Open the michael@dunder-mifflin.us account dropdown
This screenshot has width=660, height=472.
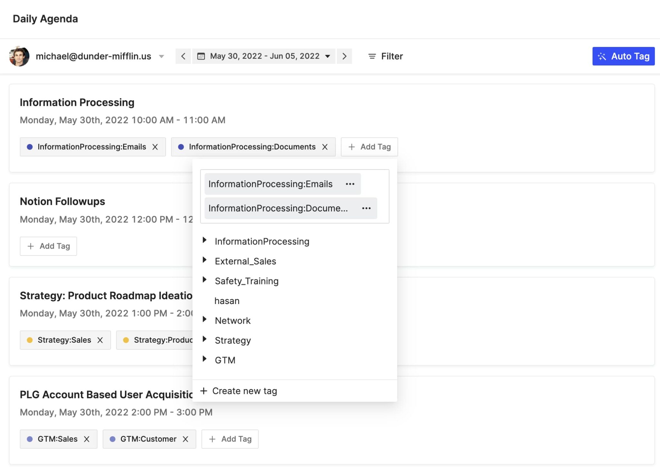pos(161,56)
